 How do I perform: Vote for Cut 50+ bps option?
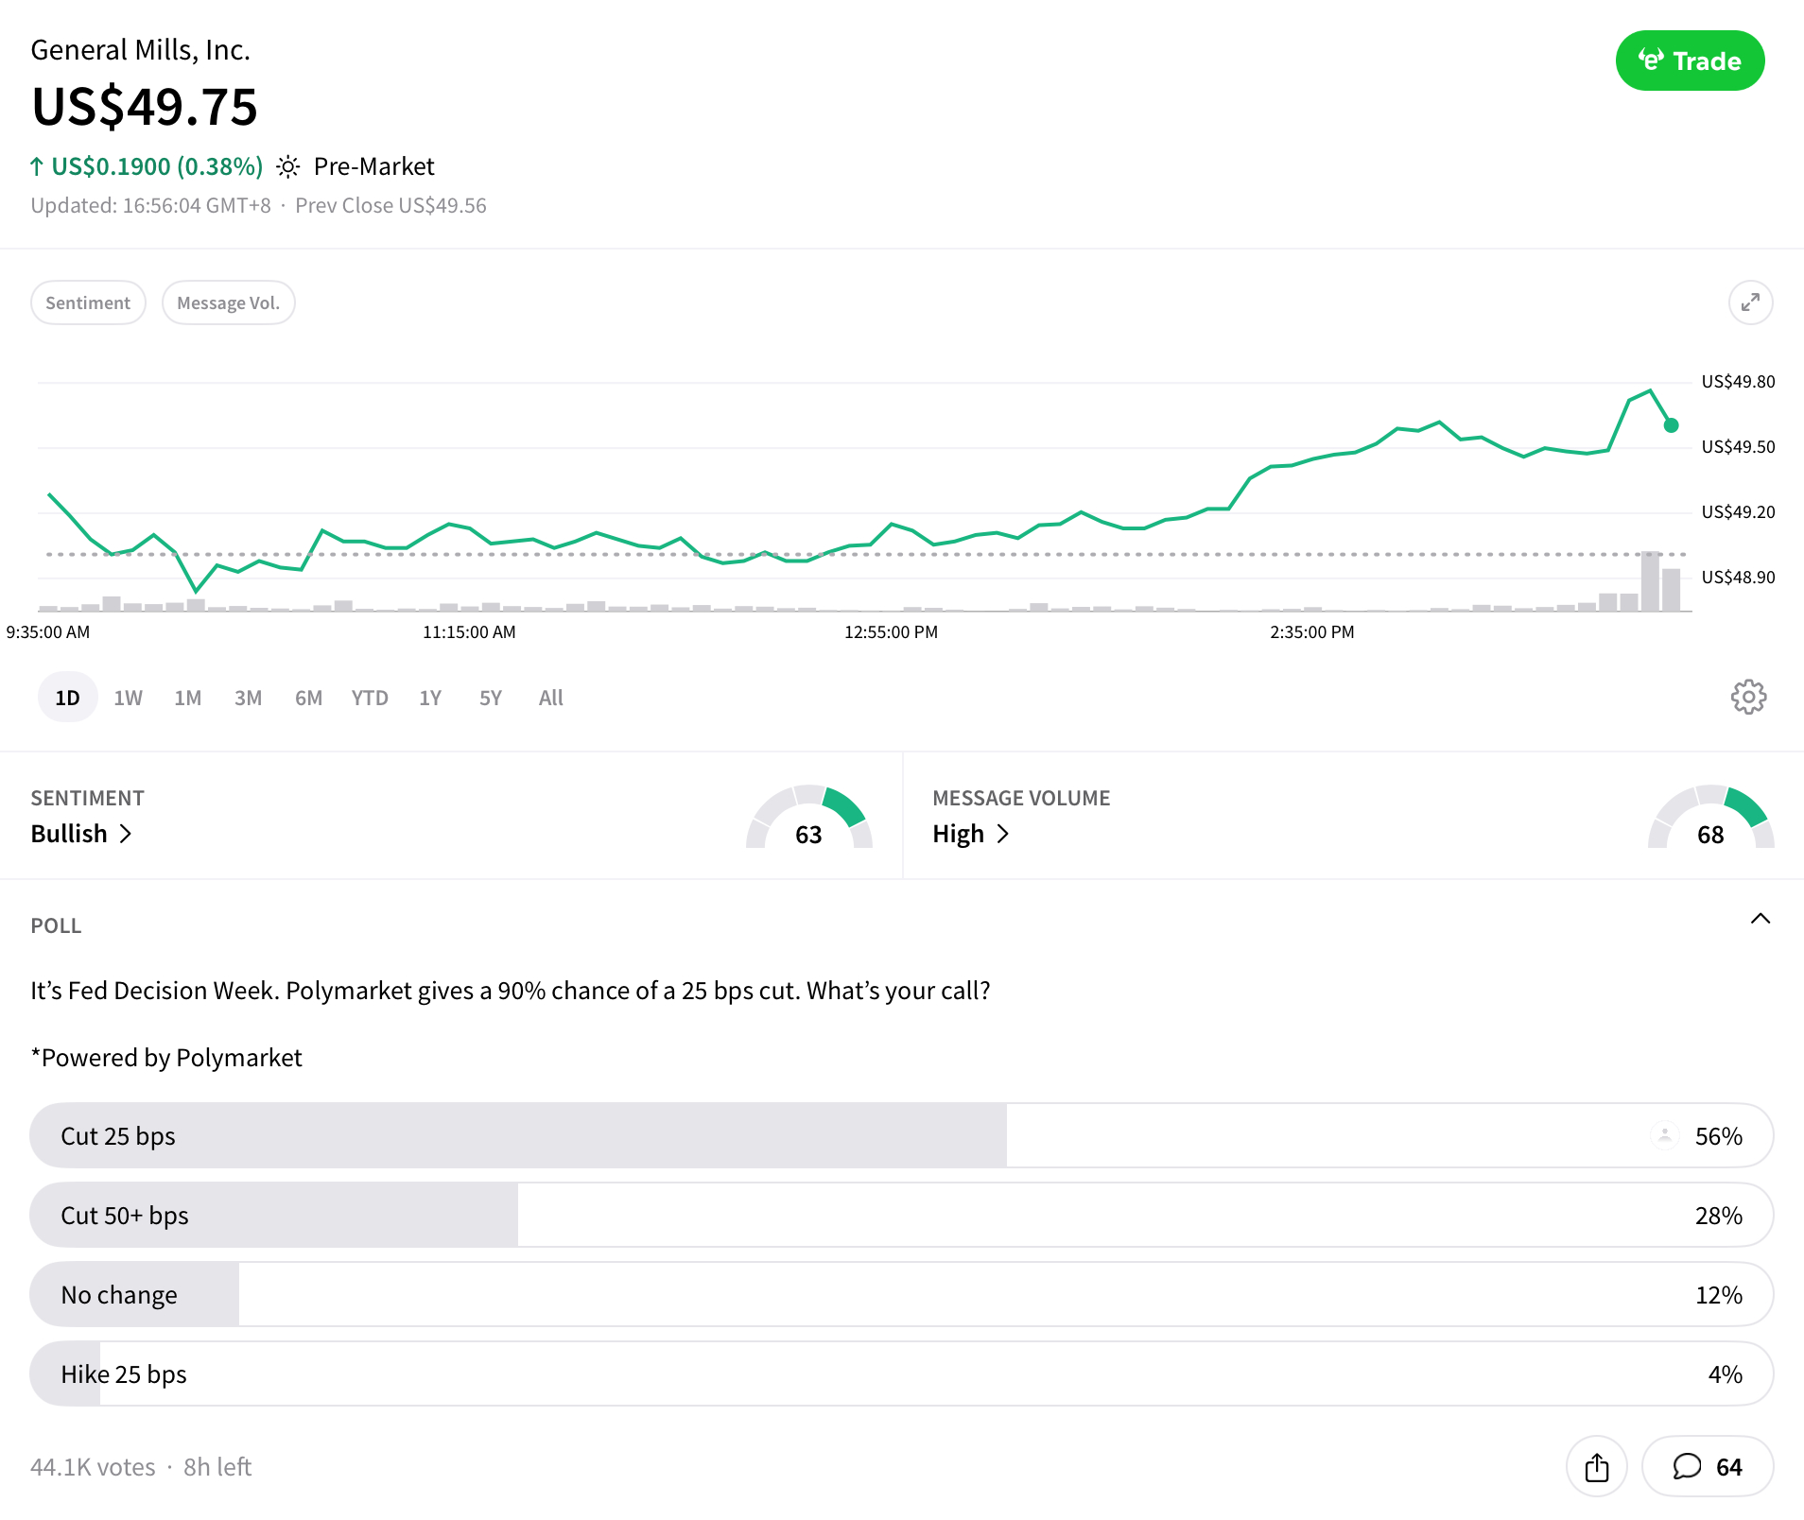coord(900,1215)
